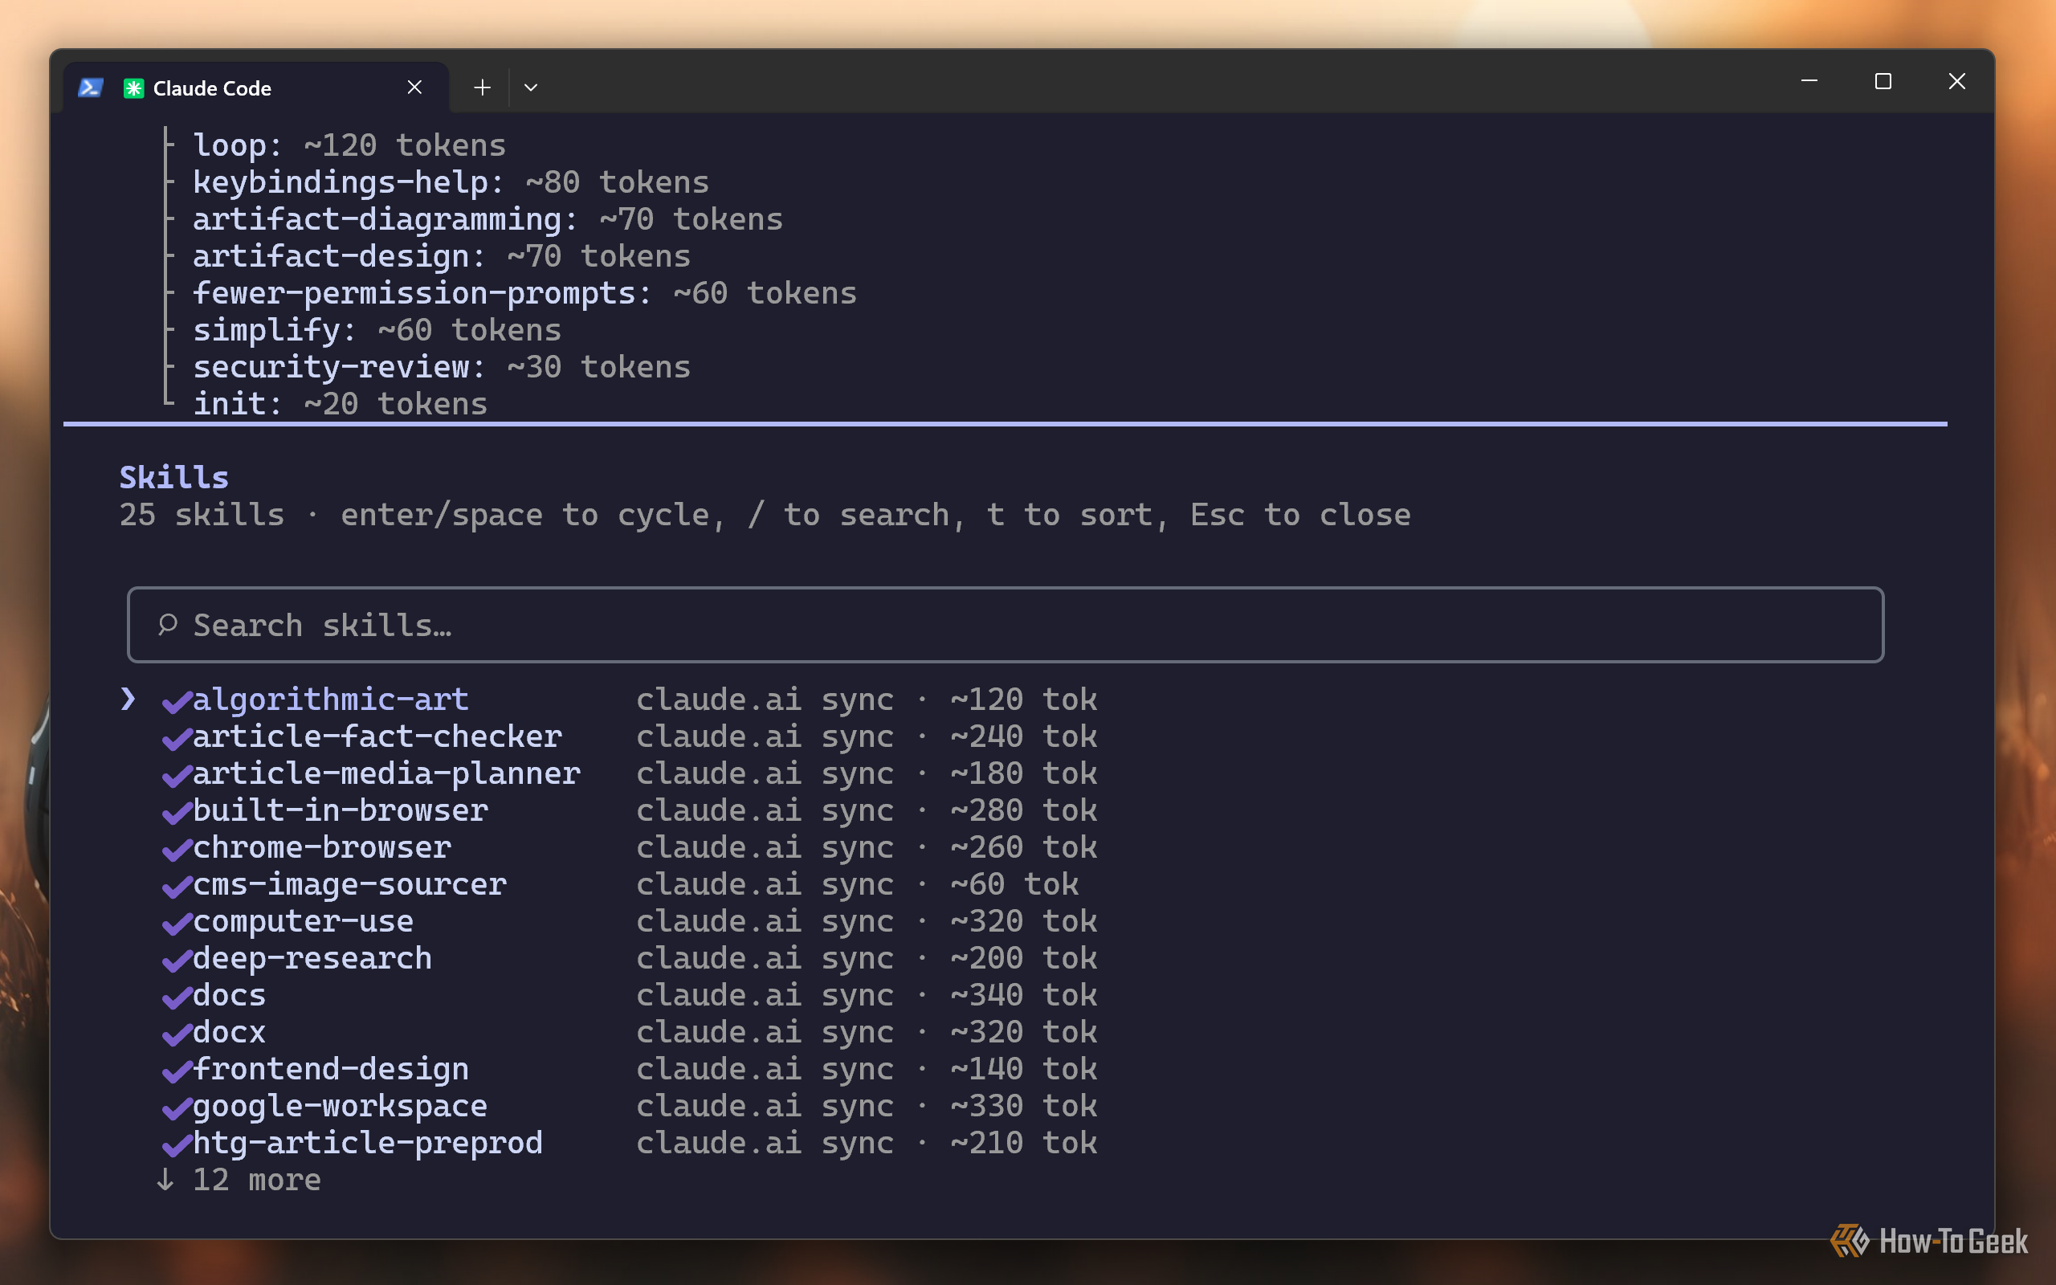Toggle the docs skill checkmark

177,997
